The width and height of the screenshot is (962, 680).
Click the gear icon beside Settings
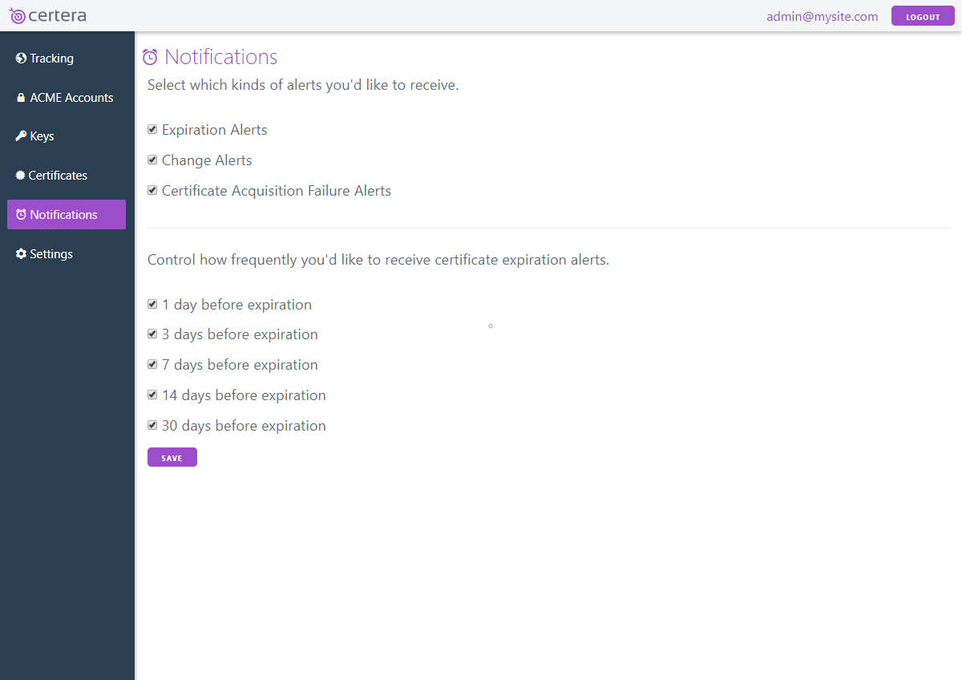[22, 253]
